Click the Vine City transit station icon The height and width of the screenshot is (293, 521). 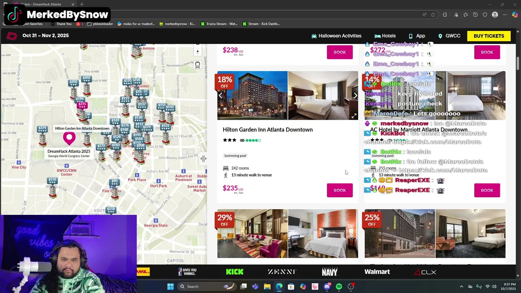click(x=19, y=162)
